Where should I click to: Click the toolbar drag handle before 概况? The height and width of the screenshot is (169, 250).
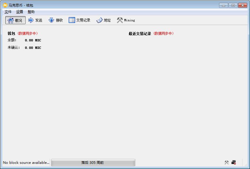pyautogui.click(x=4, y=20)
